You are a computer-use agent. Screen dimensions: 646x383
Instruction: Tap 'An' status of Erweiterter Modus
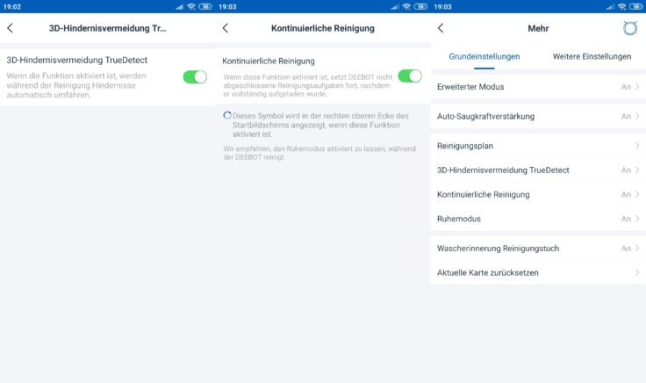(626, 87)
